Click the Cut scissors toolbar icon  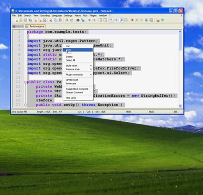pos(51,20)
